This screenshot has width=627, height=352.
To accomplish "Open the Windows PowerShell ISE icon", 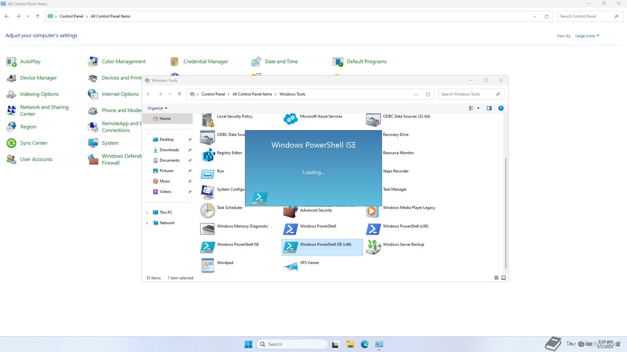I will tap(208, 247).
